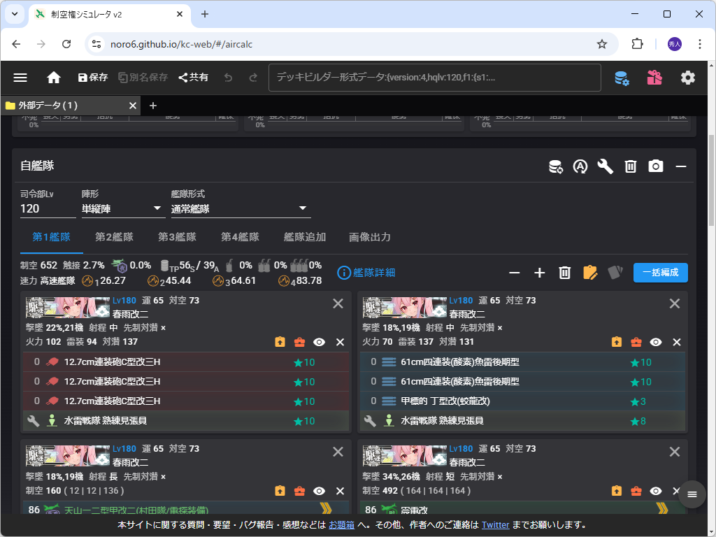Delete the fleet using the trash icon

[630, 166]
